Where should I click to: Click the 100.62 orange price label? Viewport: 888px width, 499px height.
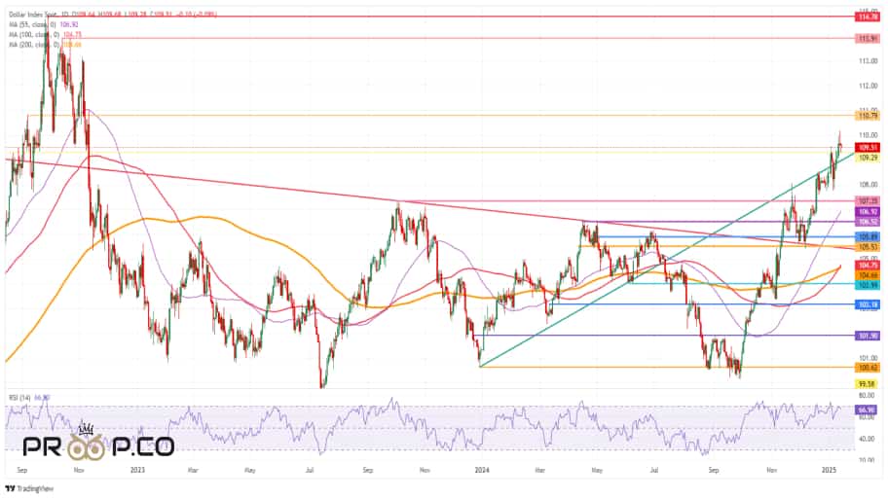click(867, 368)
